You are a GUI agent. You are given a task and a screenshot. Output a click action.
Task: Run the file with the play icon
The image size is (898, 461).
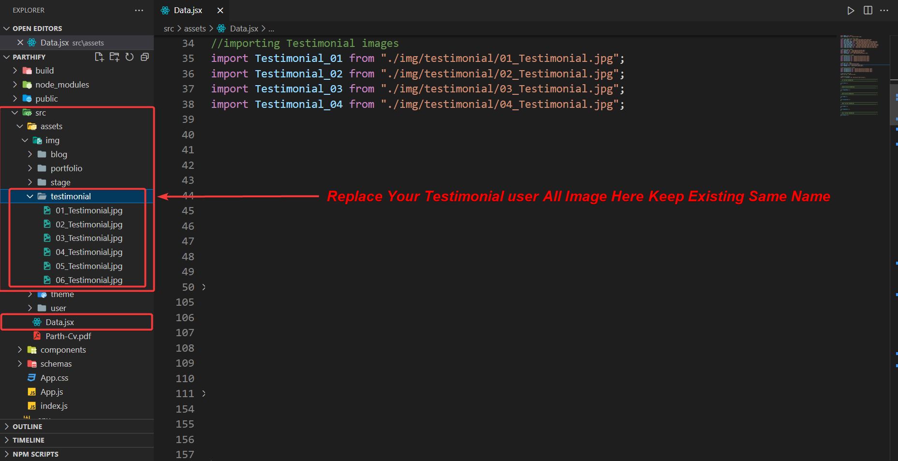pyautogui.click(x=851, y=11)
